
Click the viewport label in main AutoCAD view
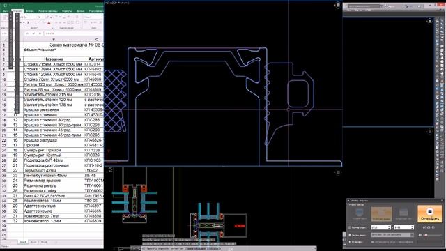pyautogui.click(x=116, y=3)
